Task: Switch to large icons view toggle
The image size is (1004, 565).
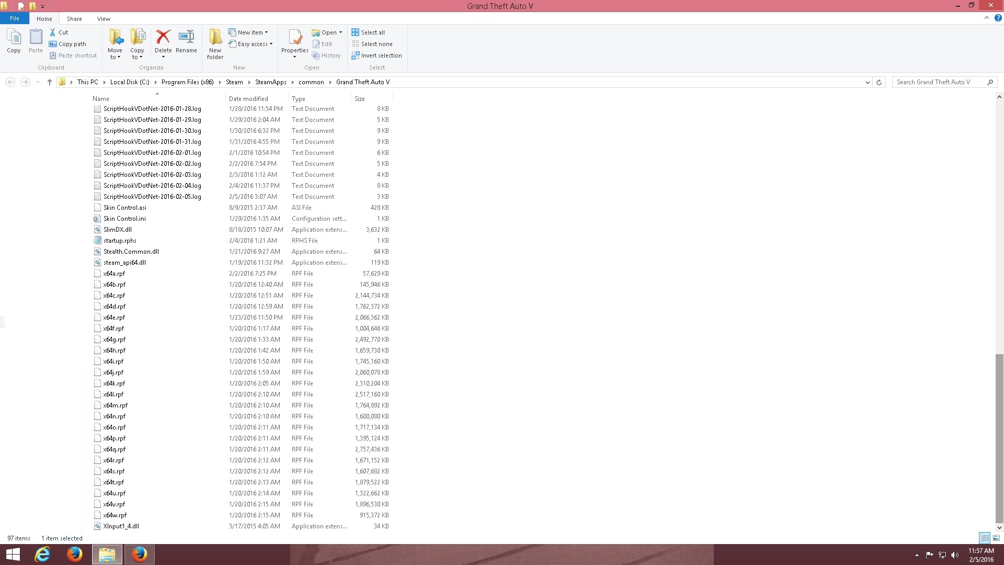Action: (x=996, y=538)
